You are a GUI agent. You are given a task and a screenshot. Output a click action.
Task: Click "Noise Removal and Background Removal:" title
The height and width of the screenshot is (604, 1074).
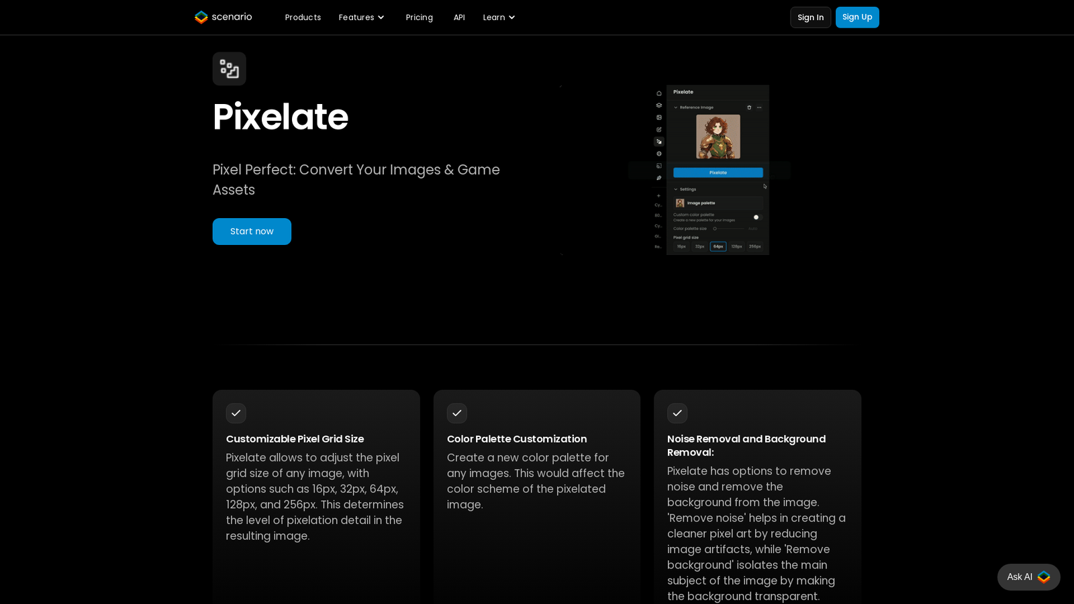pos(746,446)
